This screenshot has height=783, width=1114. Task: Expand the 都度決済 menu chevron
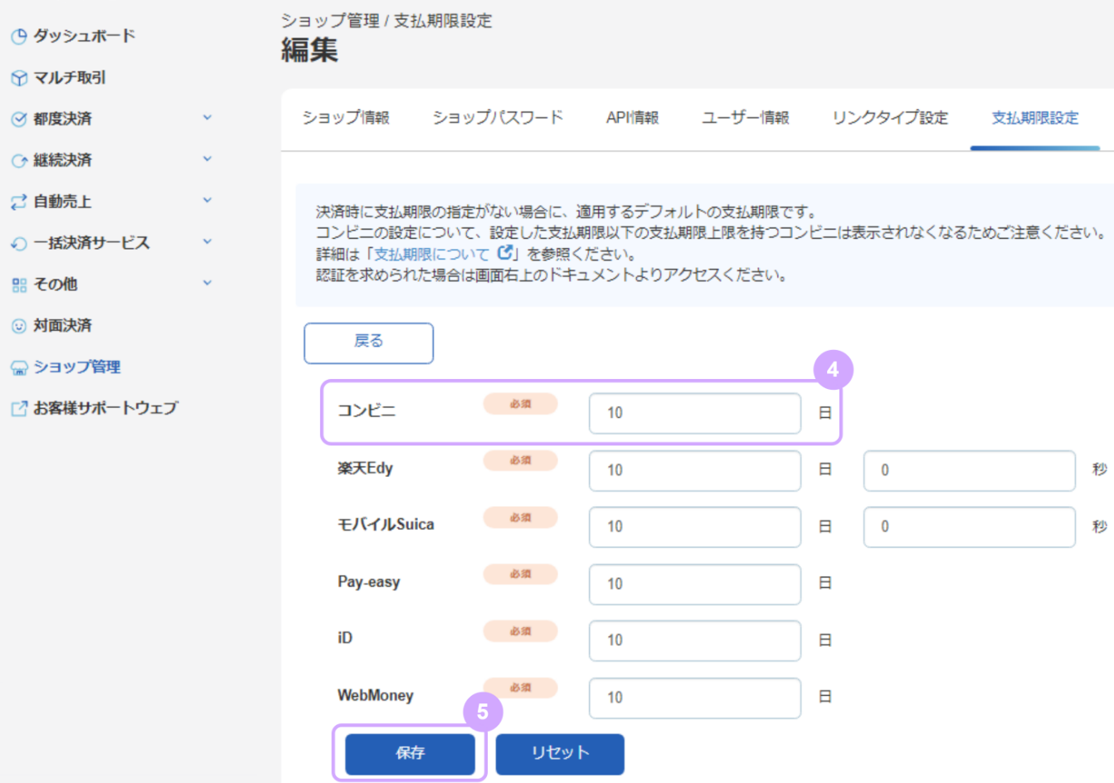pos(207,118)
